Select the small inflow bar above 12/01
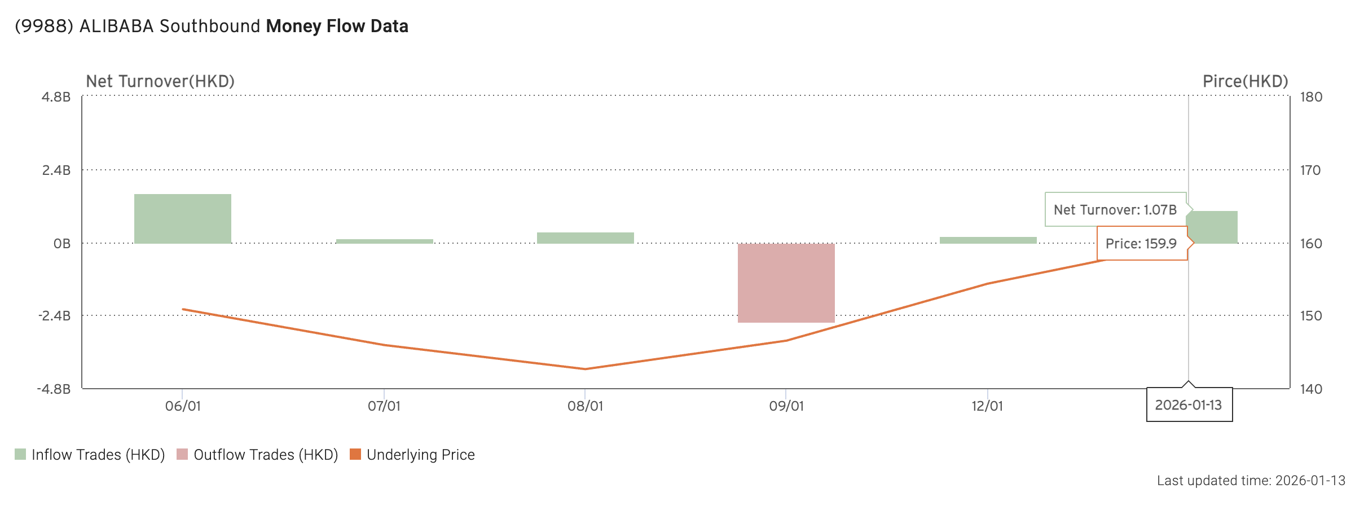 988,240
